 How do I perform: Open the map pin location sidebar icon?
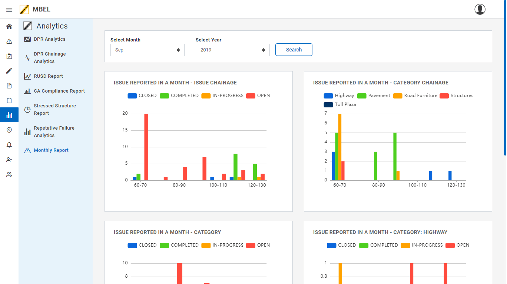(x=9, y=130)
